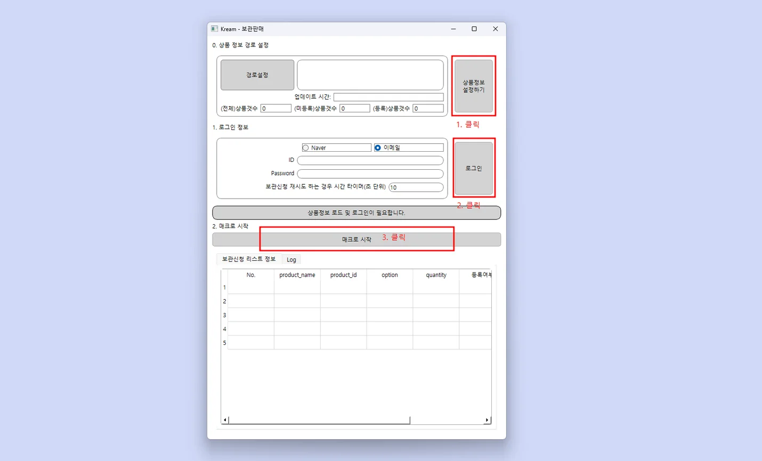Click the 경로설정 button
Screen dimensions: 762x461
(257, 75)
